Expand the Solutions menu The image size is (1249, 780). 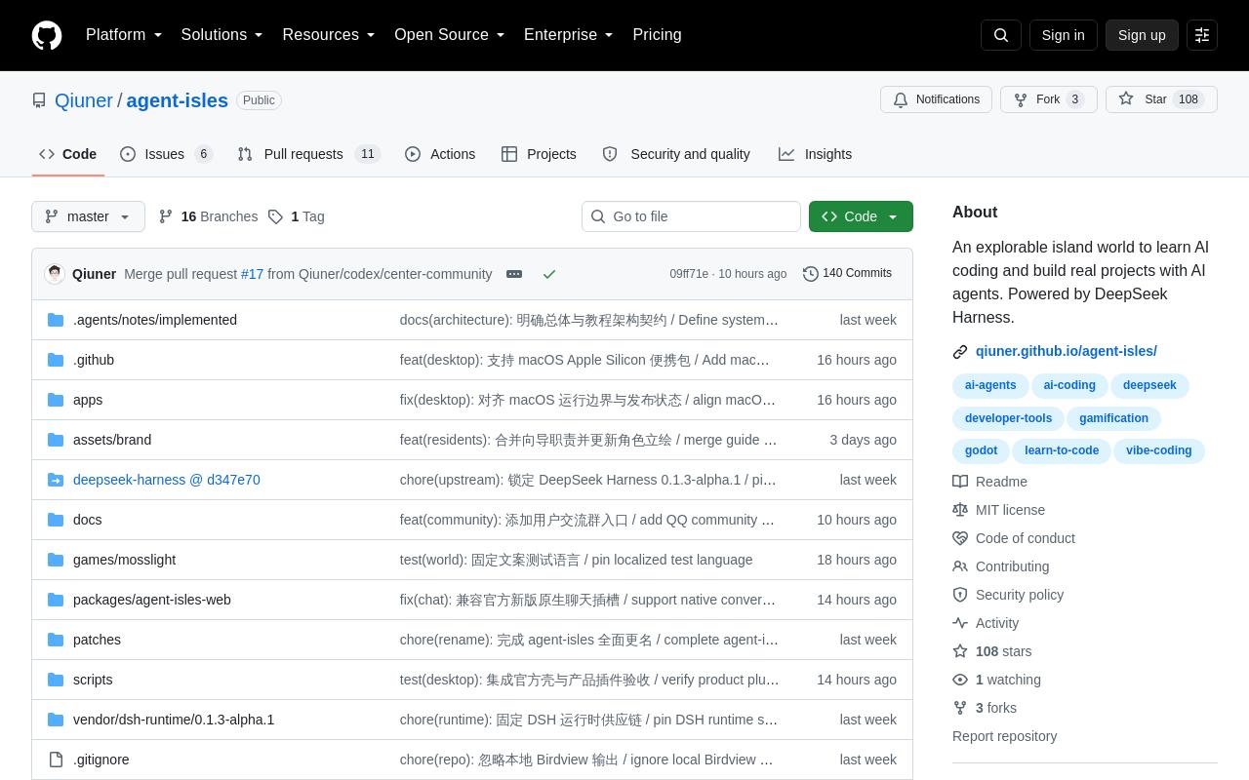pos(222,35)
